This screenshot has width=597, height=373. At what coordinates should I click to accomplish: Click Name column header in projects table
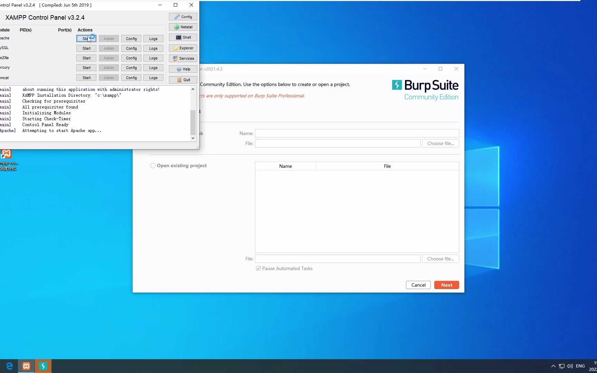(x=285, y=166)
